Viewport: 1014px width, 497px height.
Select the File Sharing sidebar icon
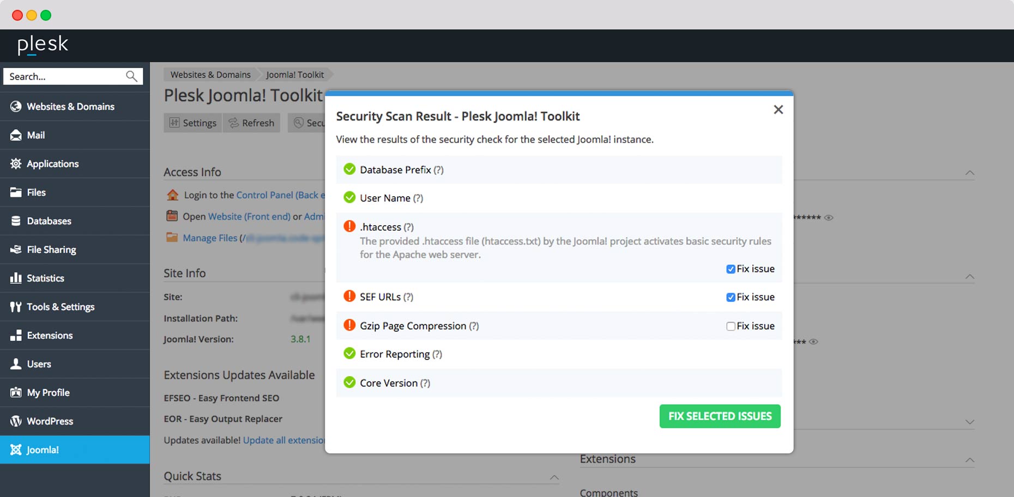(x=15, y=249)
